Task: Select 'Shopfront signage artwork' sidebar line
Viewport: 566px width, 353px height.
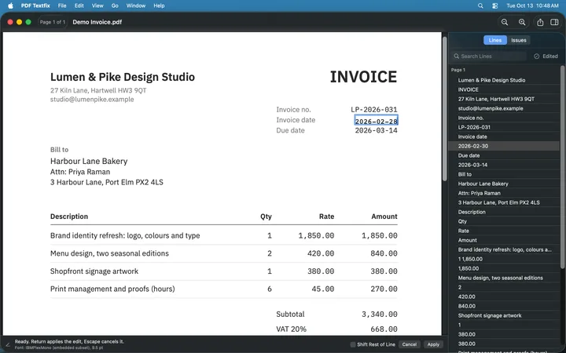Action: [x=504, y=315]
